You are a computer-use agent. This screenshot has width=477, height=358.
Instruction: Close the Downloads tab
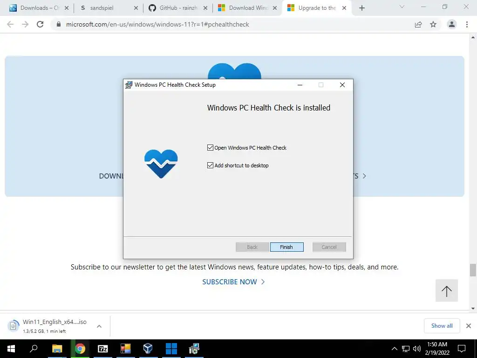coord(67,8)
